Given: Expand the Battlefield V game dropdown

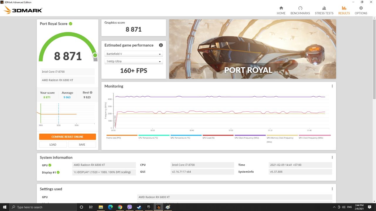Looking at the screenshot, I should coord(134,54).
